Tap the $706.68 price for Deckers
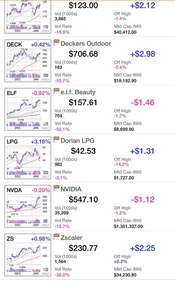The image size is (175, 282). click(83, 54)
